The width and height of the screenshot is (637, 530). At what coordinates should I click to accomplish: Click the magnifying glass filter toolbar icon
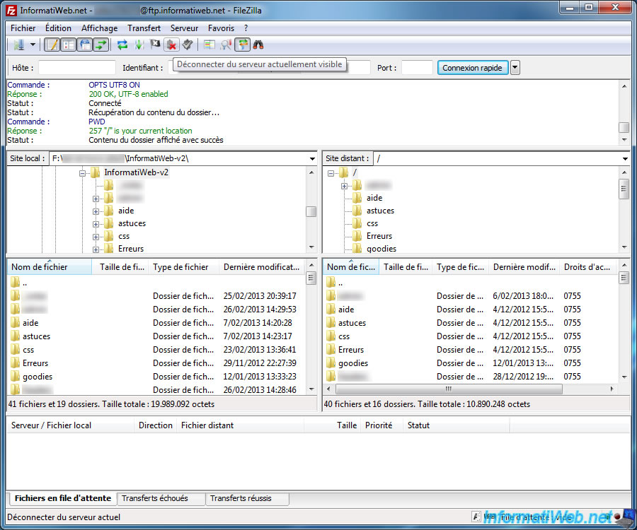pyautogui.click(x=226, y=45)
